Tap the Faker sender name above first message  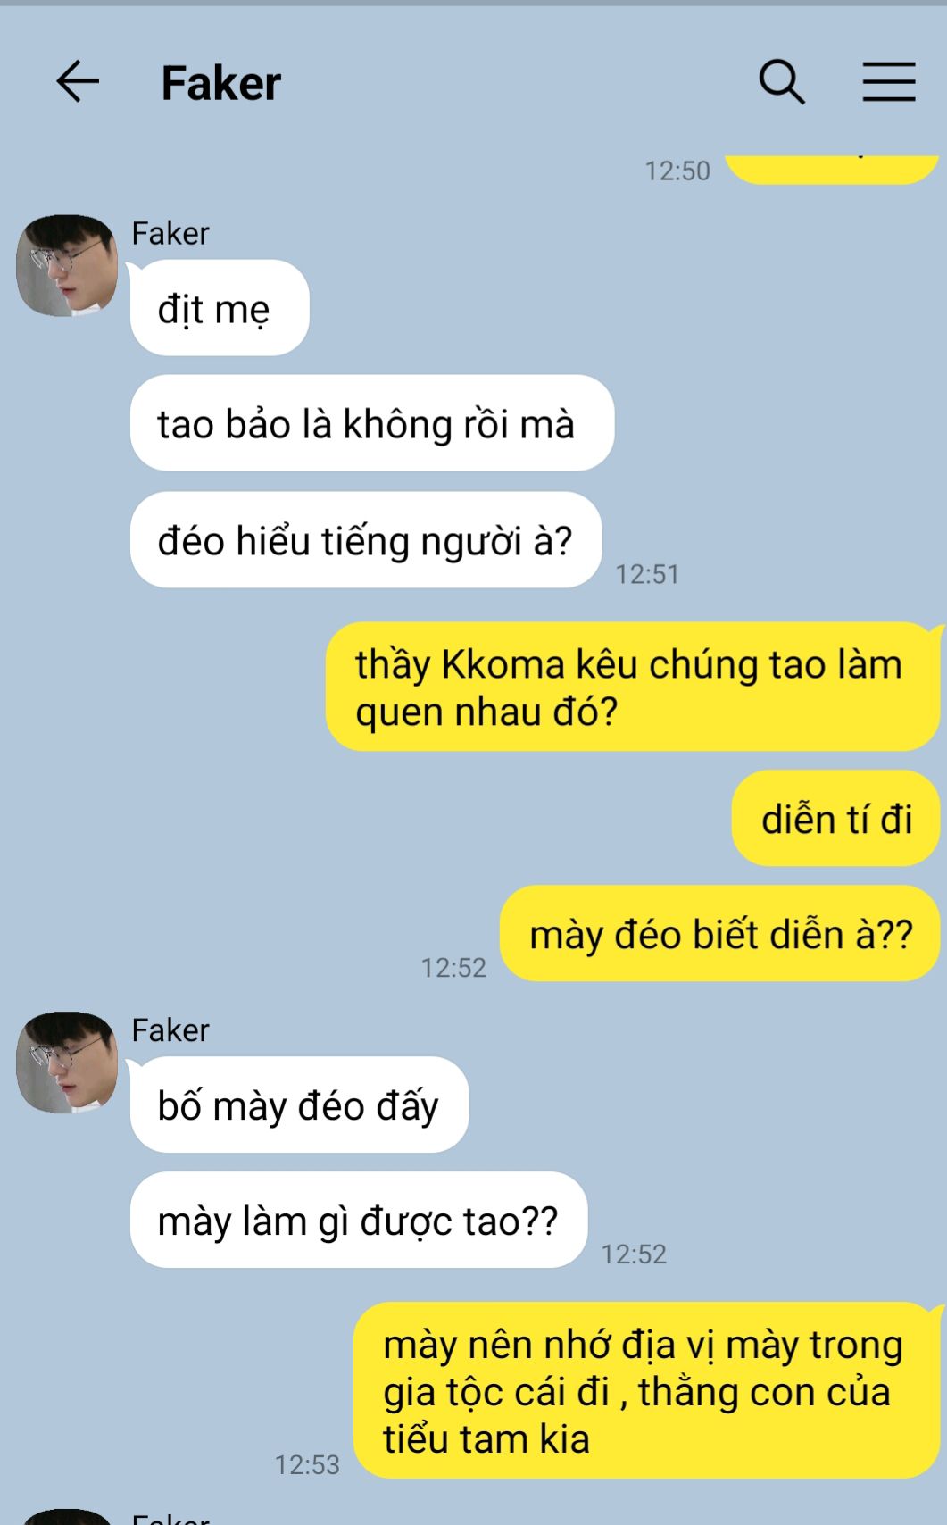coord(170,234)
